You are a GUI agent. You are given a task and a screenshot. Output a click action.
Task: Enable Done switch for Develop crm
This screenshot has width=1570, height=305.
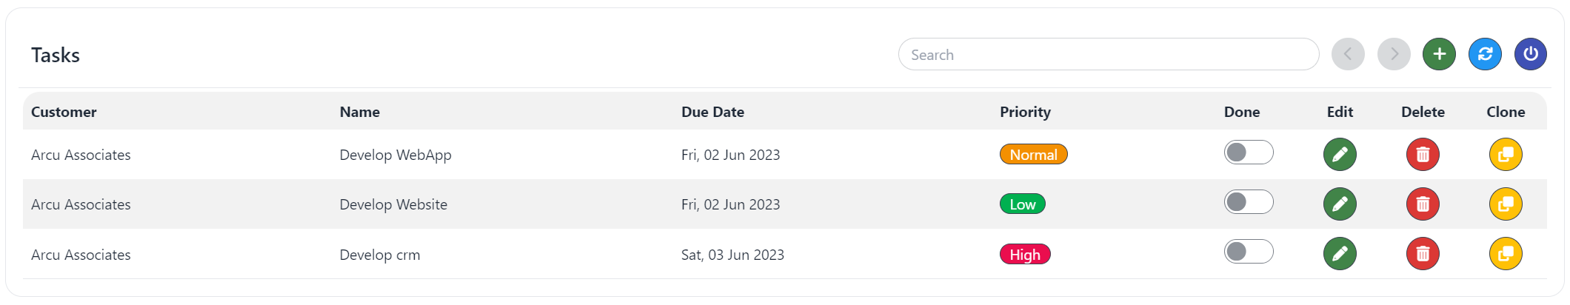[x=1249, y=252]
